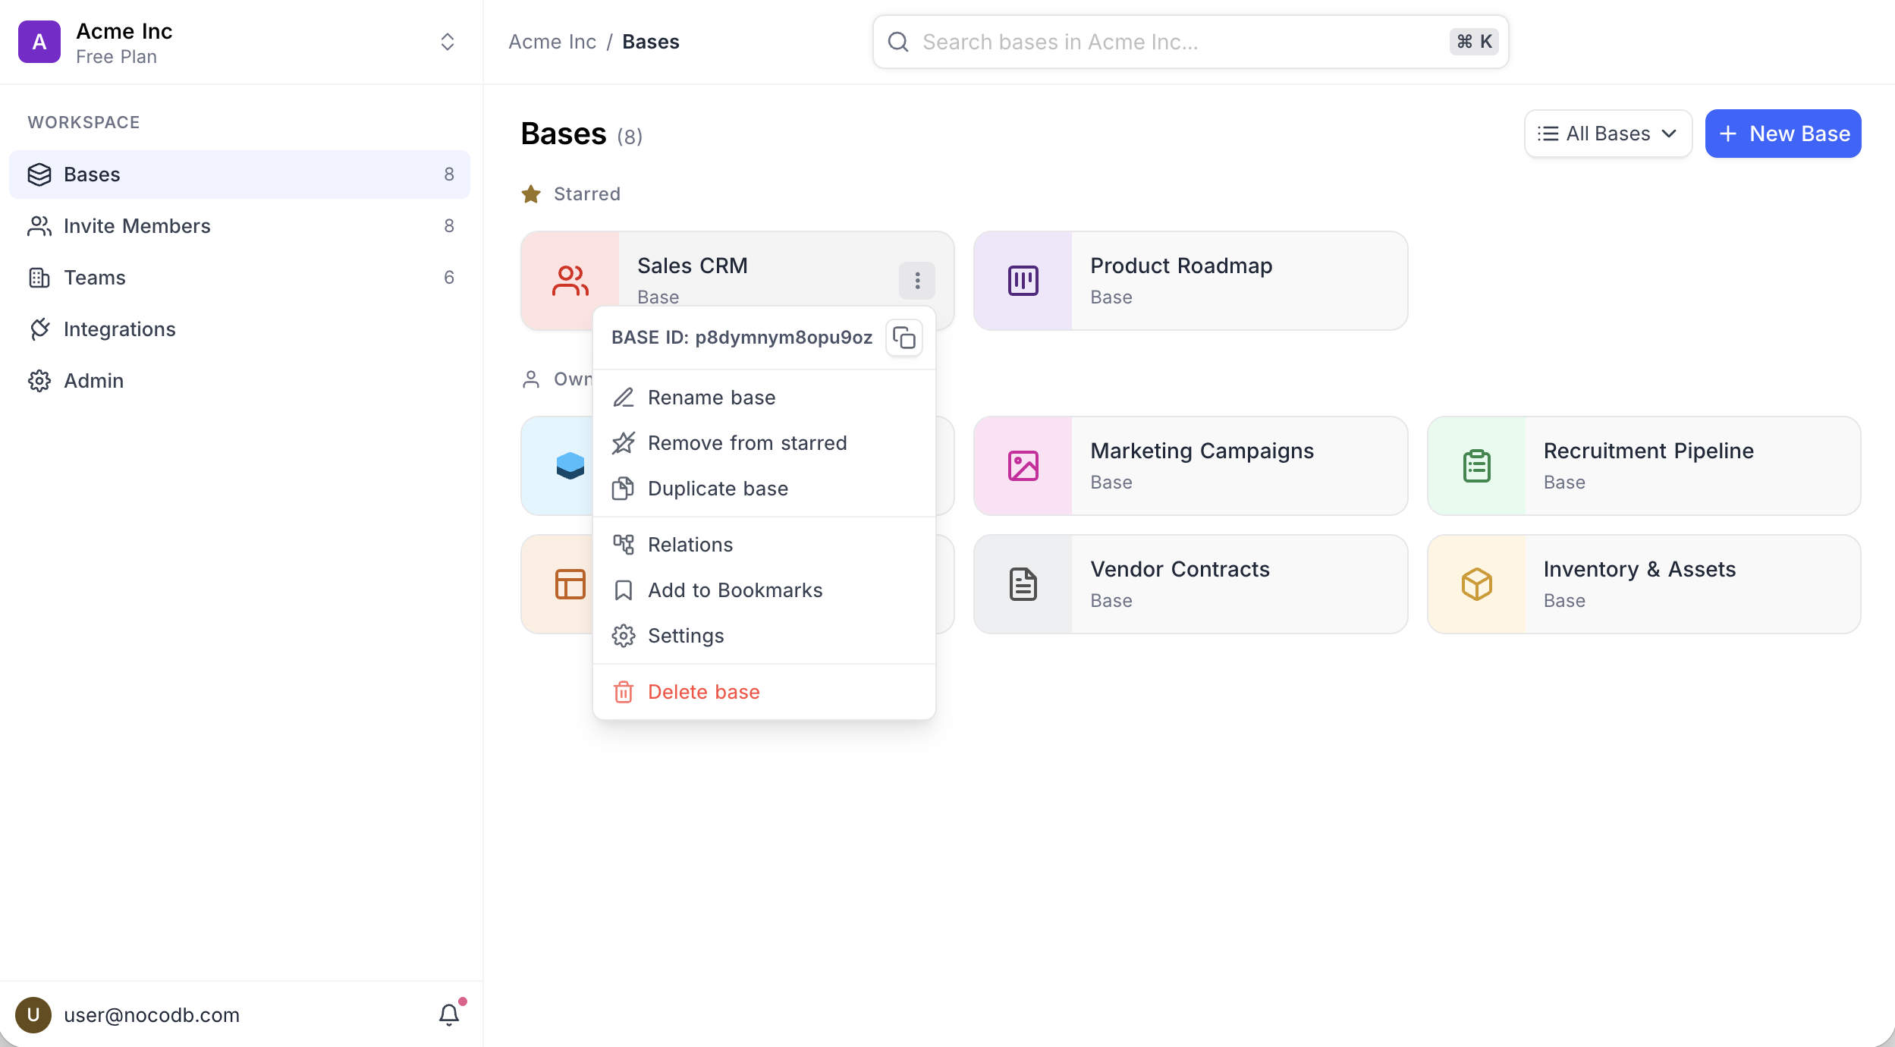Open Invite Members in the sidebar
Viewport: 1895px width, 1047px height.
click(x=240, y=226)
